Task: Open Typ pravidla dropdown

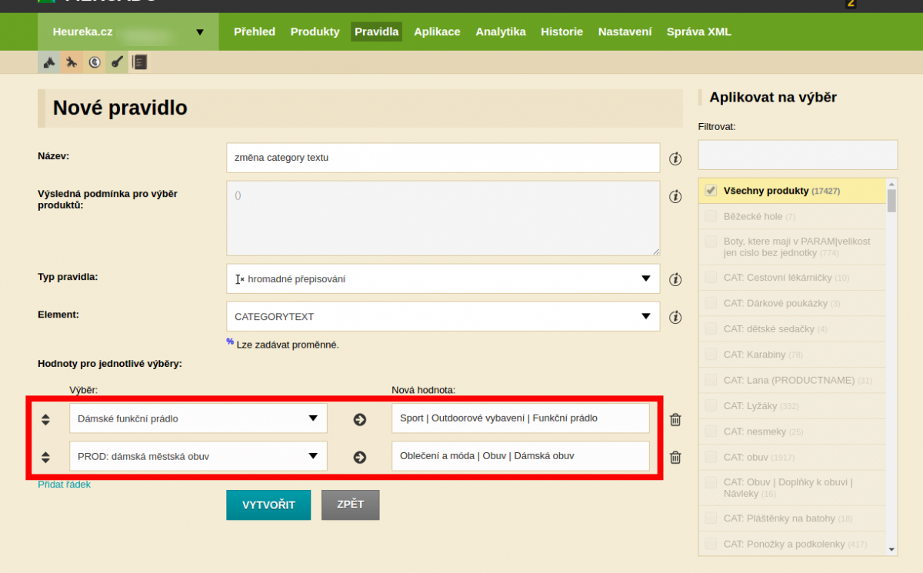Action: [x=443, y=278]
